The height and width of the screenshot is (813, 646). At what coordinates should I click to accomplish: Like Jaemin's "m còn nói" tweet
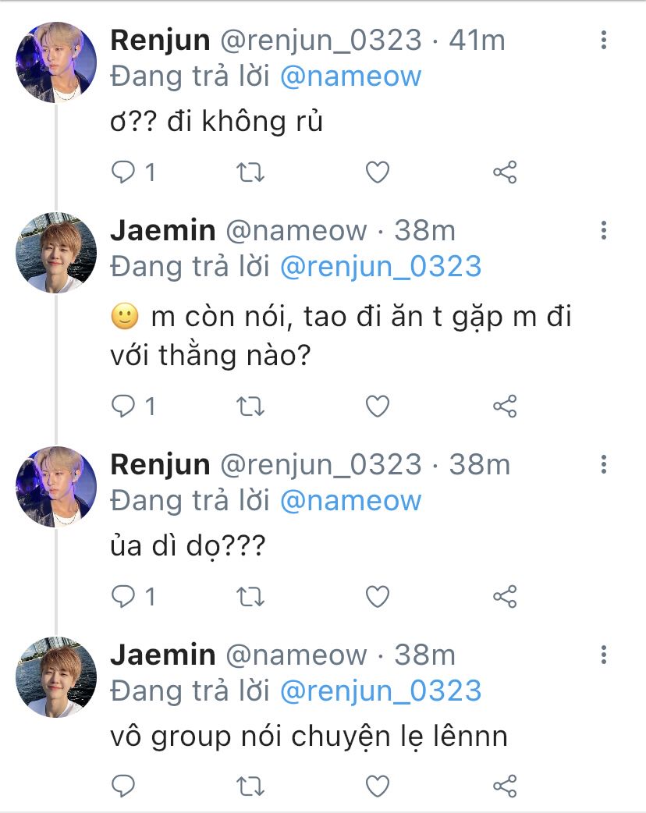click(378, 406)
